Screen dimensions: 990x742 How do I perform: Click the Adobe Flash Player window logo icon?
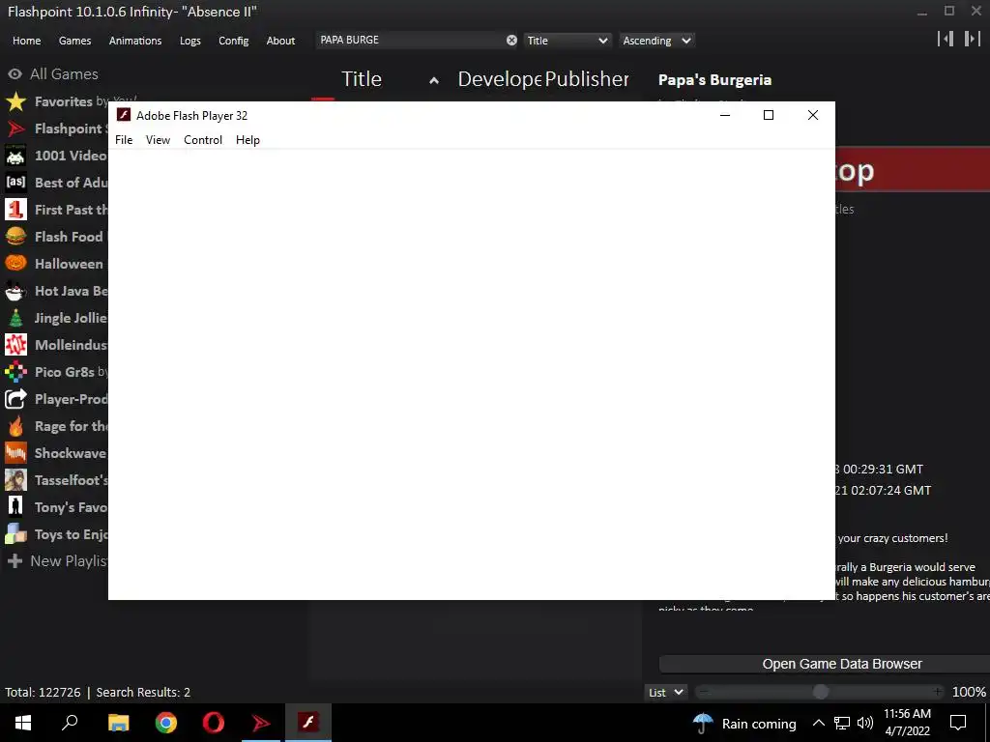click(x=124, y=115)
